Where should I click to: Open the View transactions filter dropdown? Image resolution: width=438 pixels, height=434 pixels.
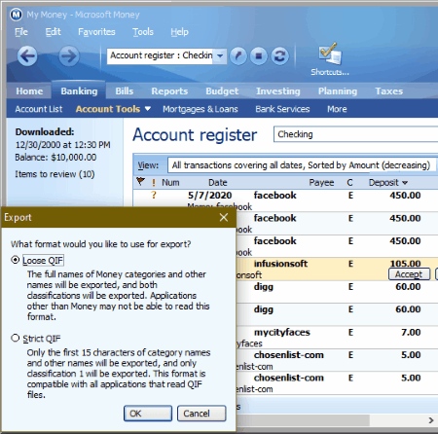click(302, 165)
